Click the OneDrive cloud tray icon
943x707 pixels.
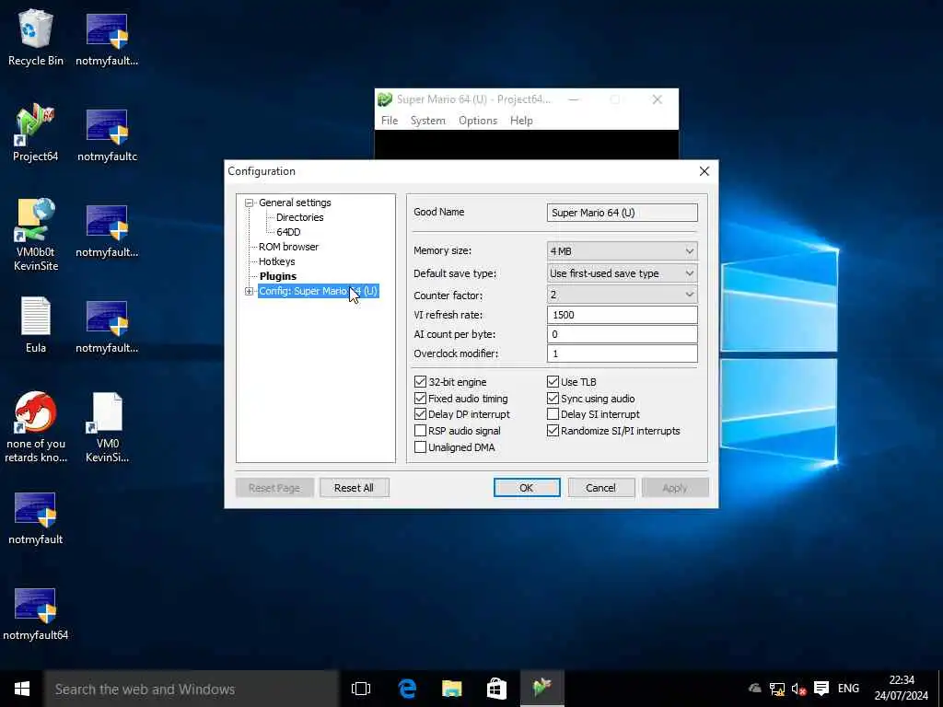(x=755, y=689)
